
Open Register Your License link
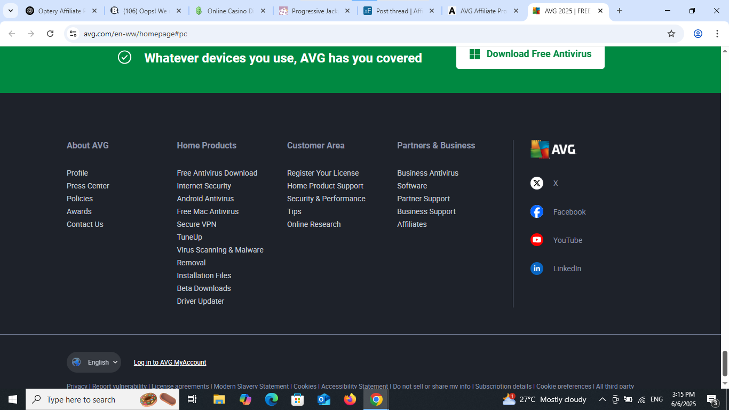(323, 173)
